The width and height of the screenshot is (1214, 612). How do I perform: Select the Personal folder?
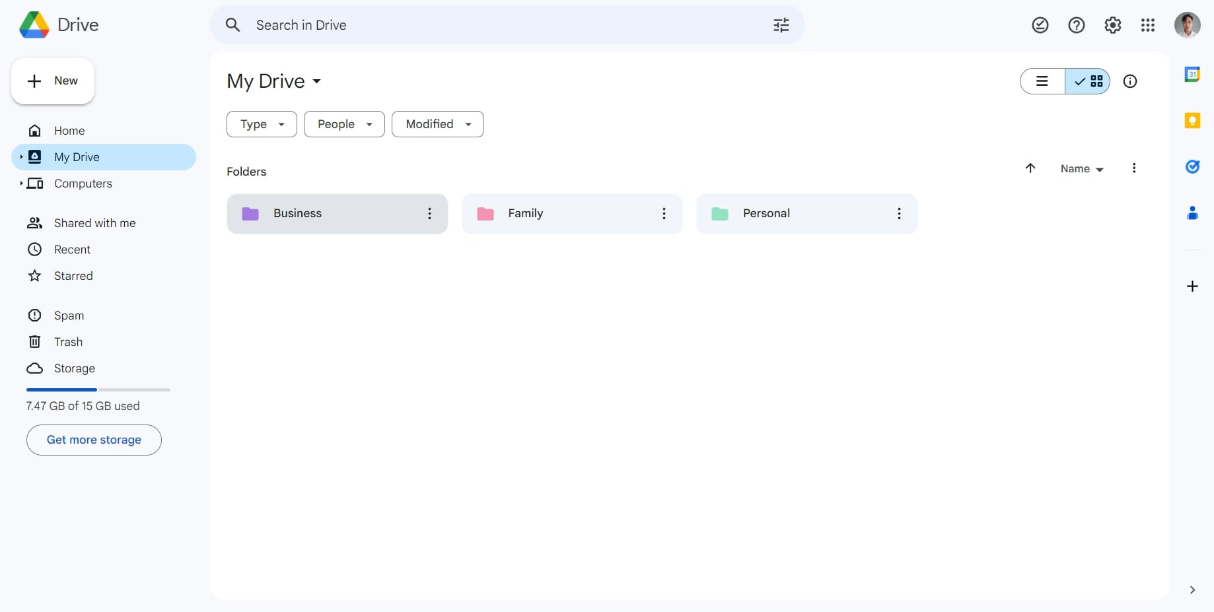tap(806, 213)
